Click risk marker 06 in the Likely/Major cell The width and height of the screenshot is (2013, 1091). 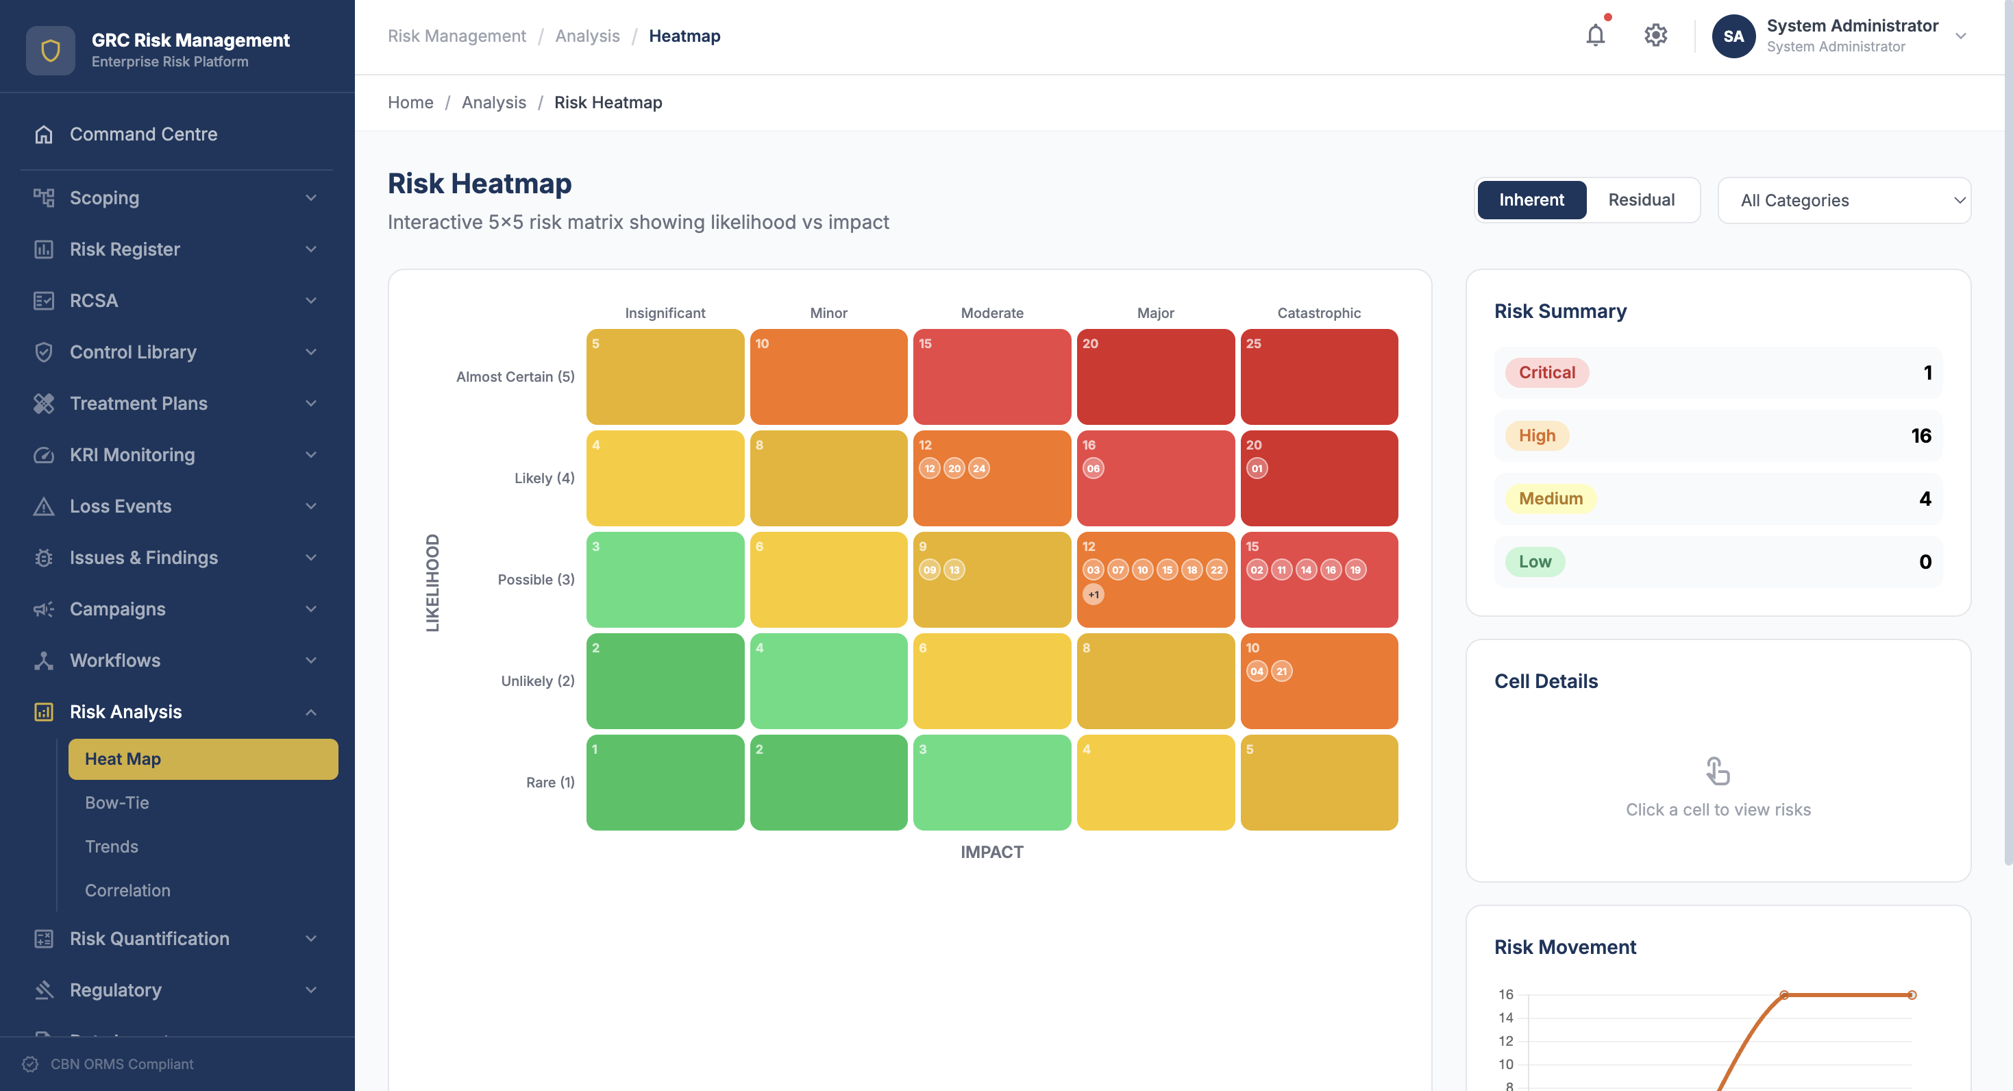click(1092, 468)
